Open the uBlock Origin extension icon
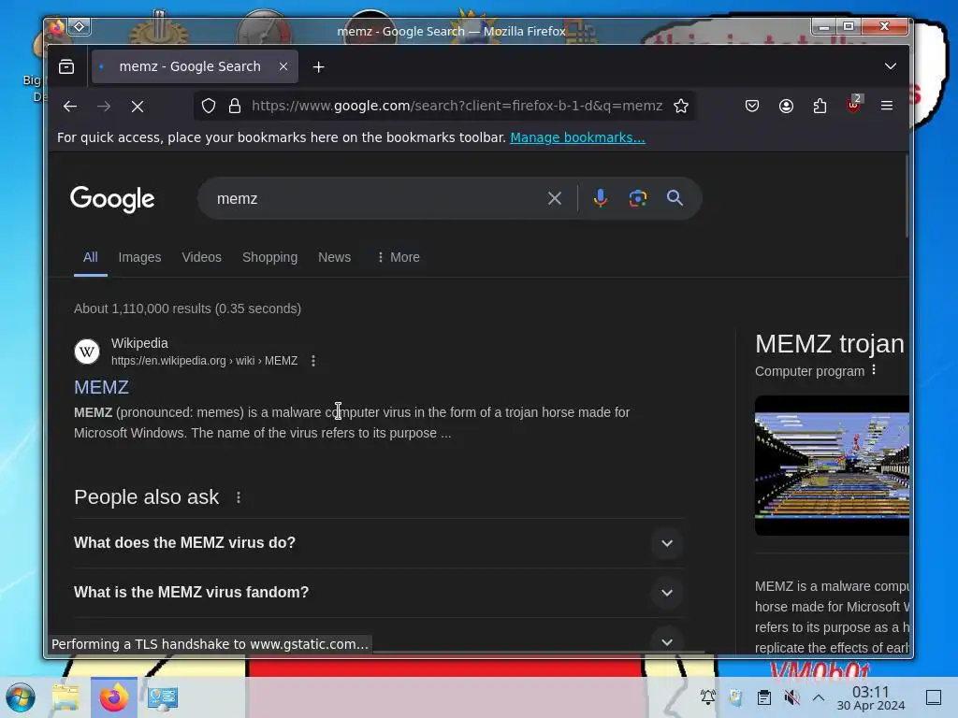 pyautogui.click(x=853, y=105)
